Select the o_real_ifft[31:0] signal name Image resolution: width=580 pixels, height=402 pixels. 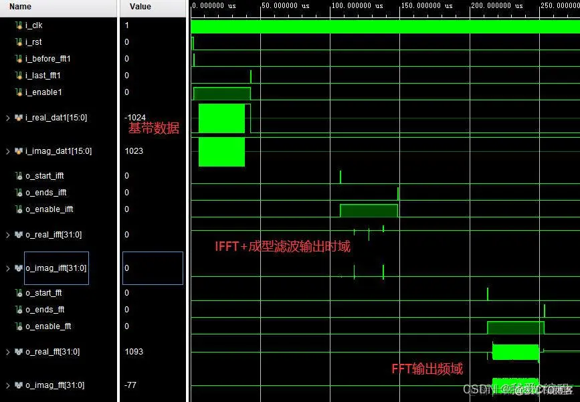pos(54,235)
